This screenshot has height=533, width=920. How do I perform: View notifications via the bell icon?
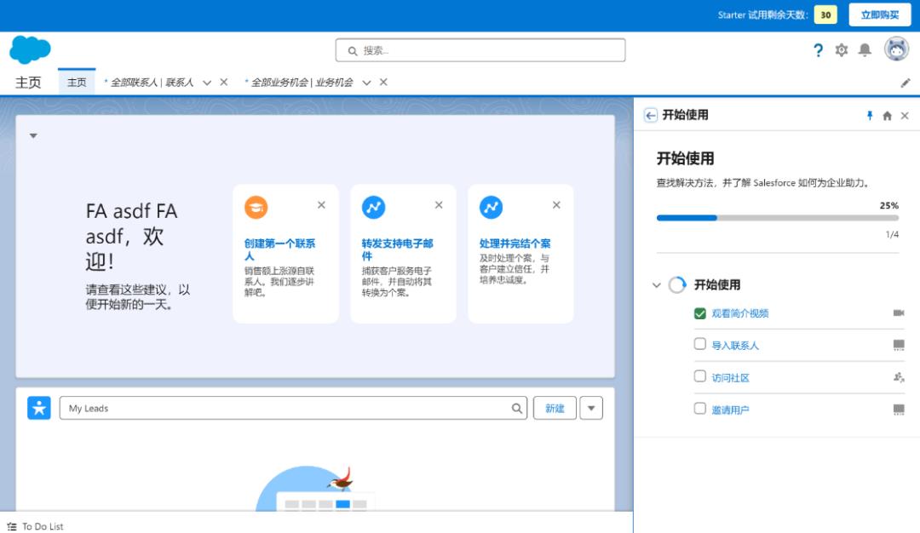pos(864,50)
